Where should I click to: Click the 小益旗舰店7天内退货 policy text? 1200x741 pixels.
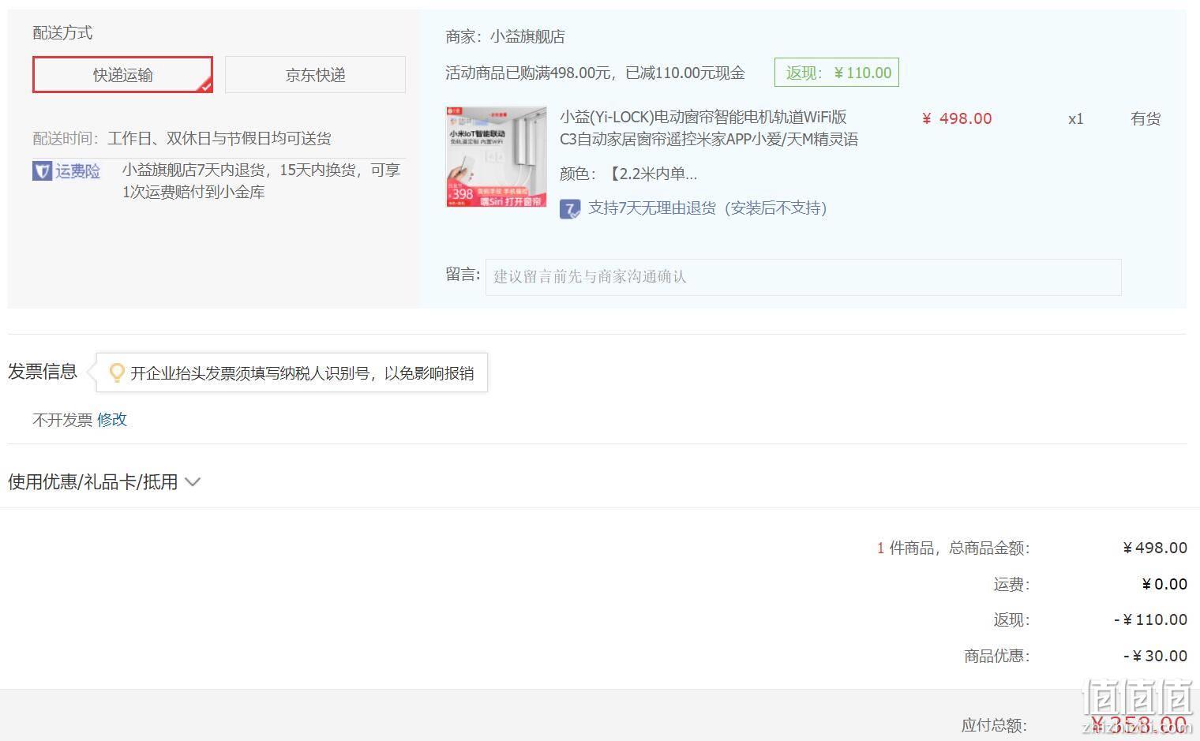(x=261, y=181)
